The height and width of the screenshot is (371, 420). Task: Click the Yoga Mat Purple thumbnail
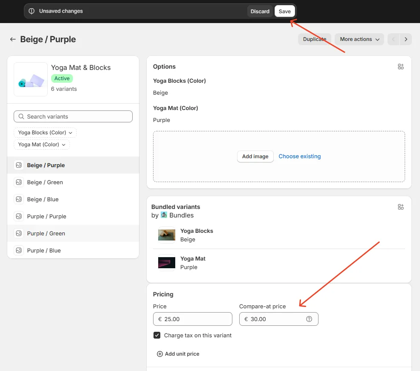[x=166, y=263]
